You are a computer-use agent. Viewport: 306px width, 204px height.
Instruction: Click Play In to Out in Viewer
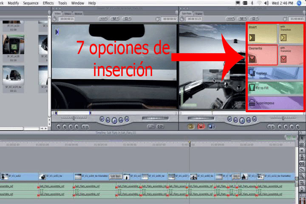click(108, 120)
